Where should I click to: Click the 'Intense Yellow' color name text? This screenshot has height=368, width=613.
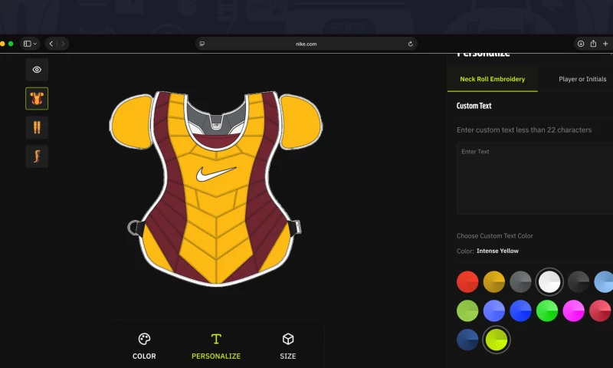(x=497, y=251)
